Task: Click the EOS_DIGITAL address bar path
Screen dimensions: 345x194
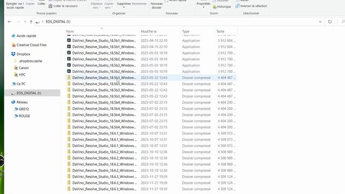Action: click(x=58, y=22)
